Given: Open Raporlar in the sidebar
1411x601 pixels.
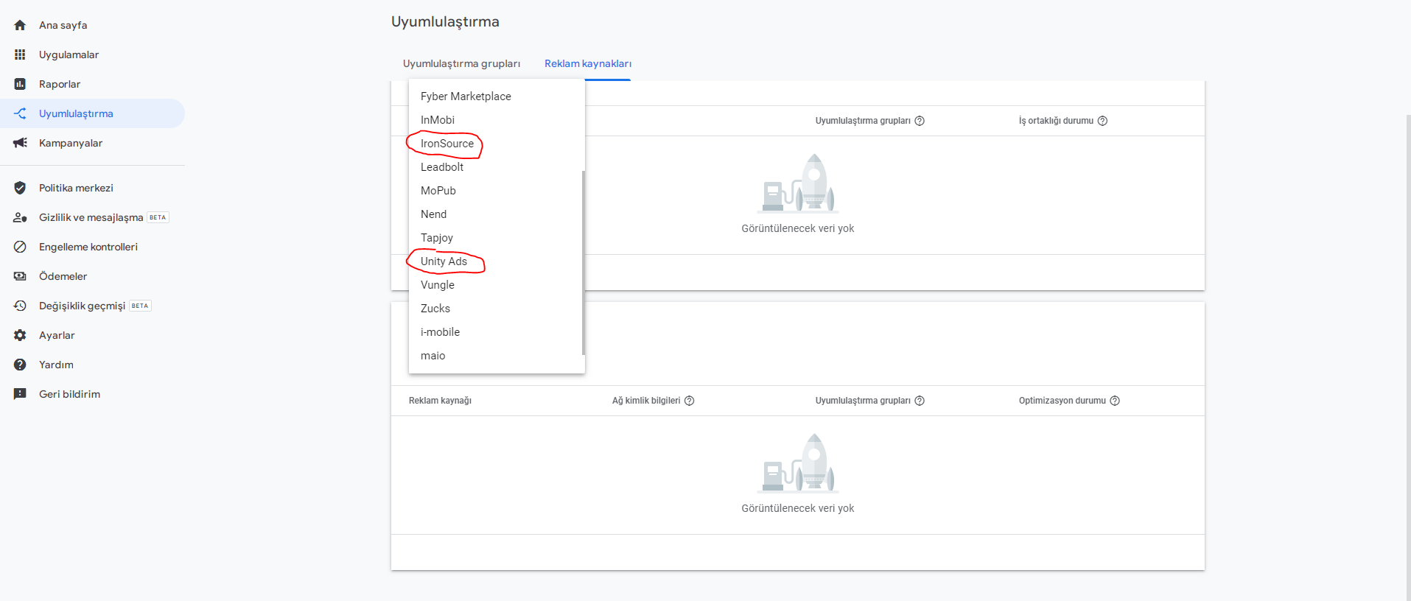Looking at the screenshot, I should (92, 84).
